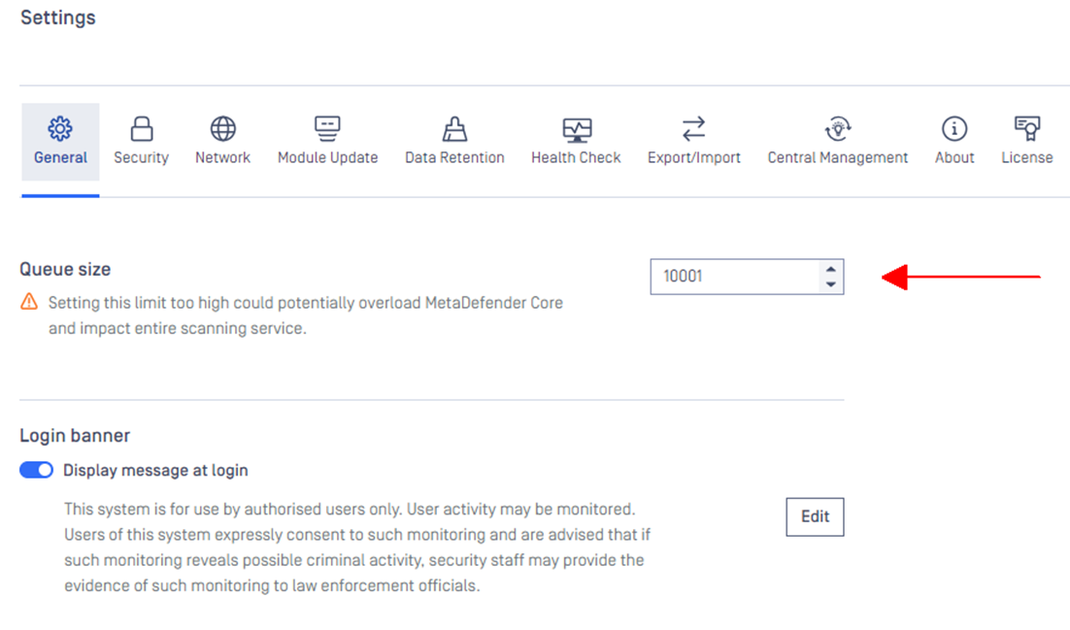Viewport: 1070px width, 630px height.
Task: Open the Export/Import arrows icon
Action: pyautogui.click(x=694, y=128)
